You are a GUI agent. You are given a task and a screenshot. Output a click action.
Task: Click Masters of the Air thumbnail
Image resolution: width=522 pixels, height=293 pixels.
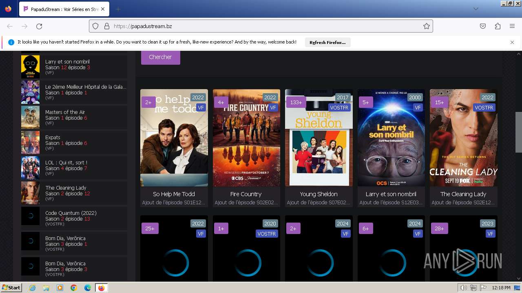pos(30,117)
